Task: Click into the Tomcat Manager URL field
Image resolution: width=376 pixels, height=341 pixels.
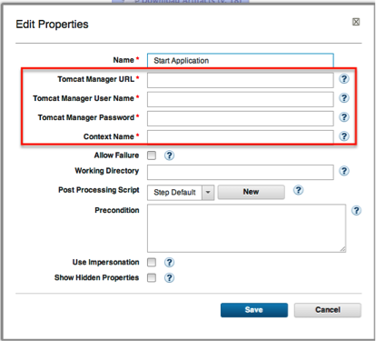Action: pyautogui.click(x=241, y=80)
